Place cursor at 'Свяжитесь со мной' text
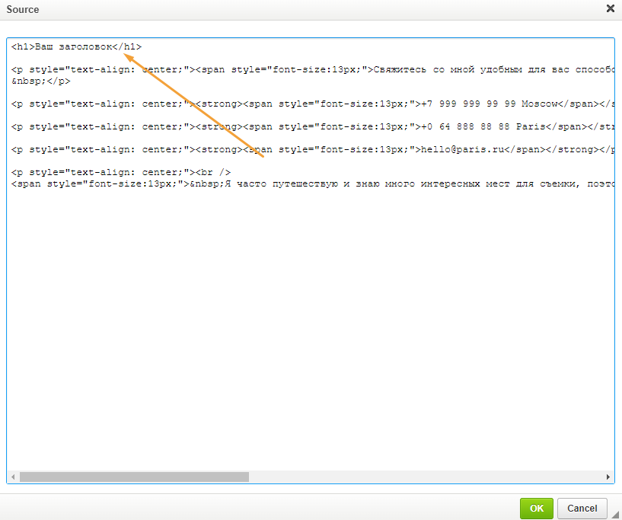 [x=424, y=70]
